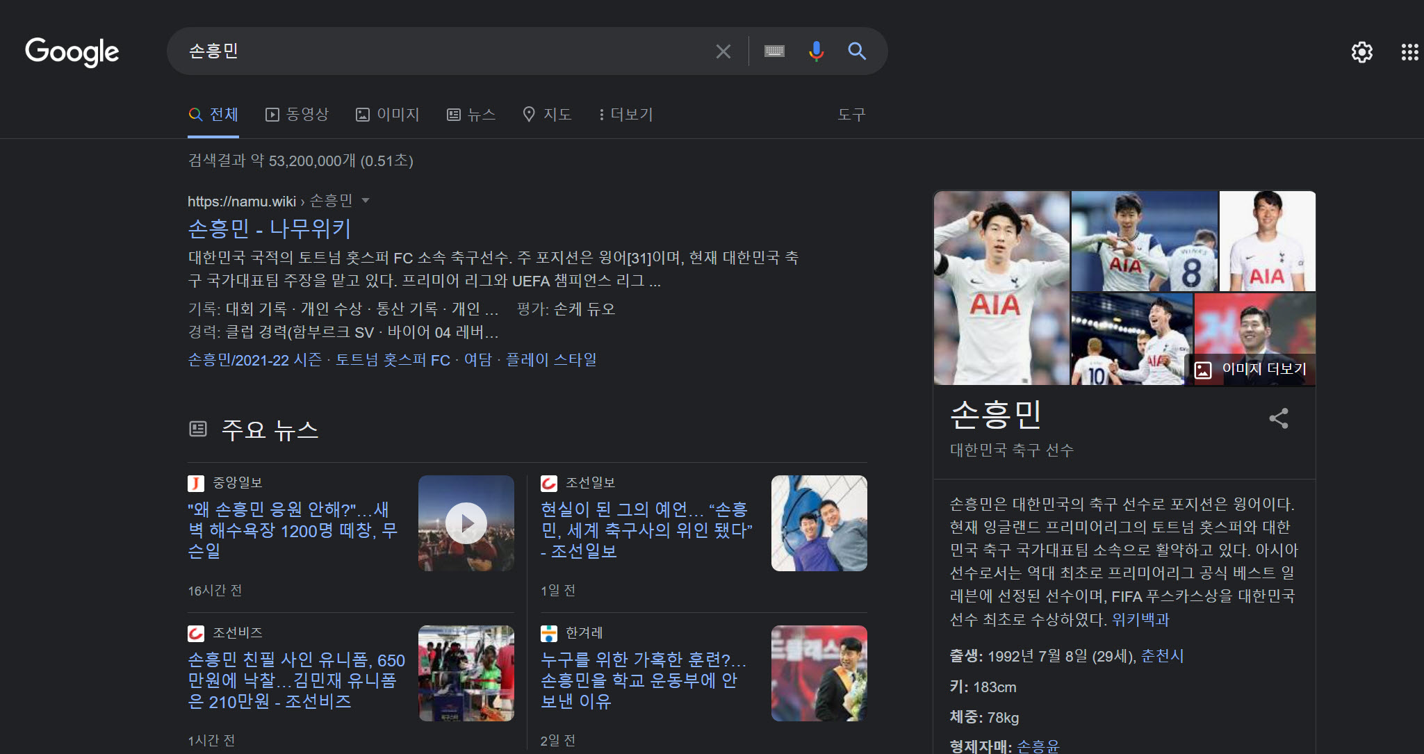The width and height of the screenshot is (1424, 754).
Task: Open the on-screen keyboard input icon
Action: coord(774,51)
